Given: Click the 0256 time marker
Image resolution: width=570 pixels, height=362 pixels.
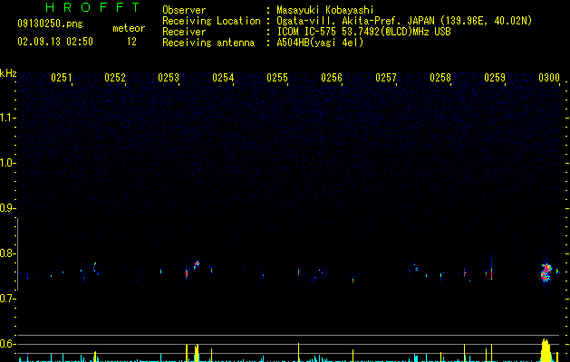Looking at the screenshot, I should tap(332, 78).
